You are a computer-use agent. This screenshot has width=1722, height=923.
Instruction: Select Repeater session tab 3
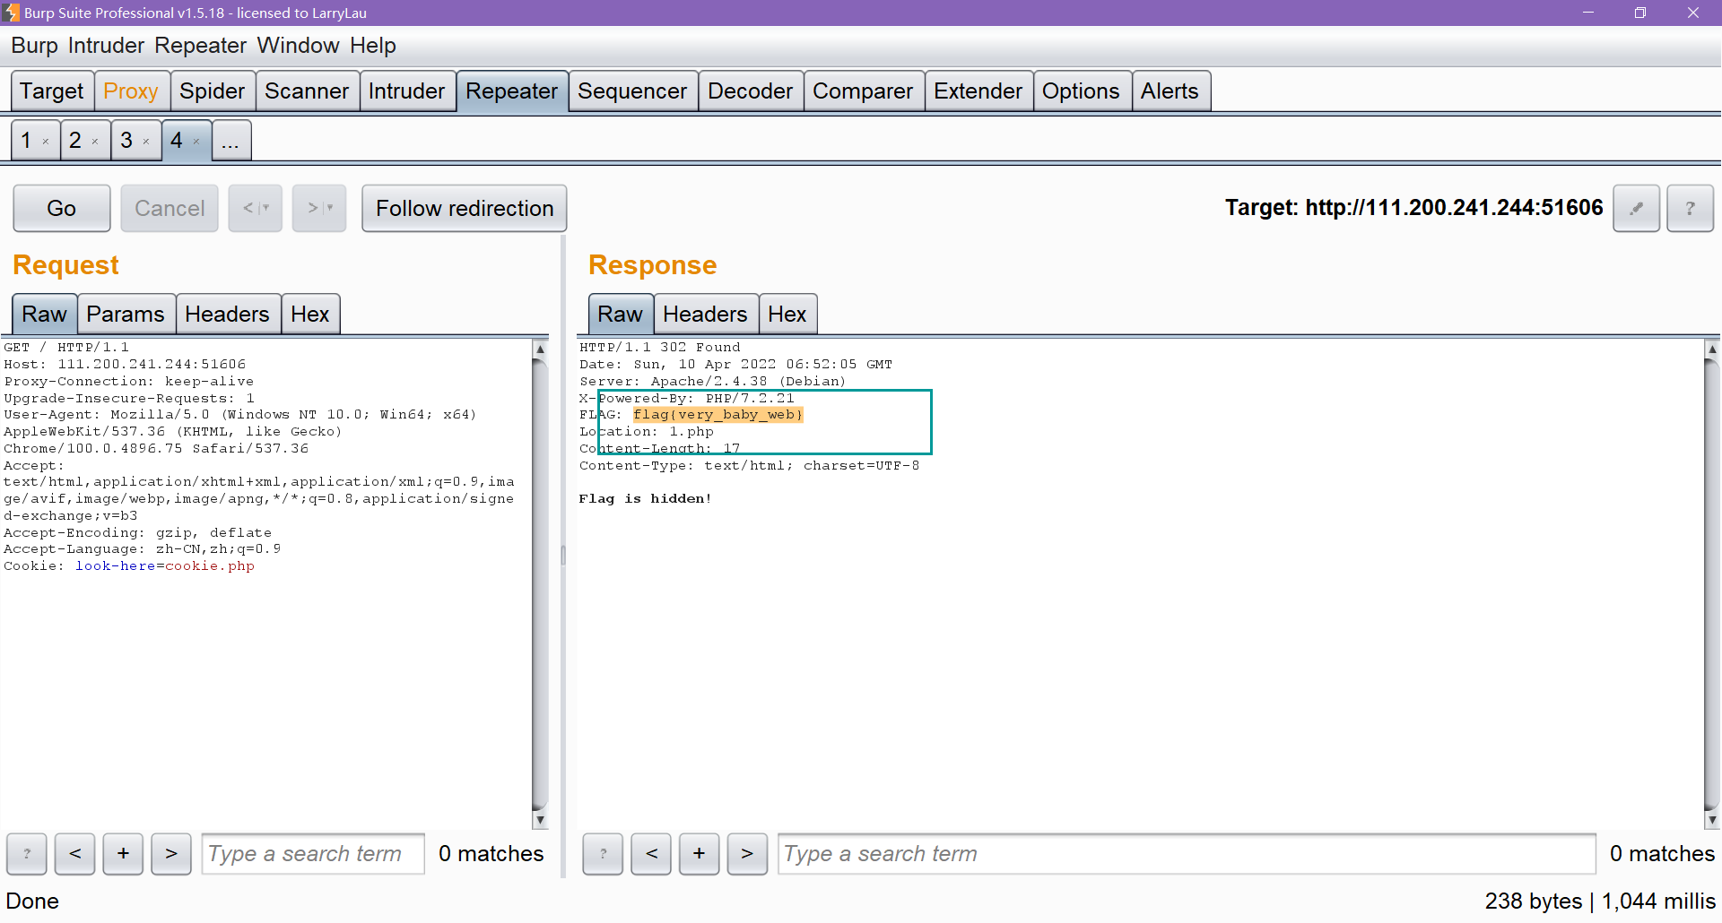(126, 141)
